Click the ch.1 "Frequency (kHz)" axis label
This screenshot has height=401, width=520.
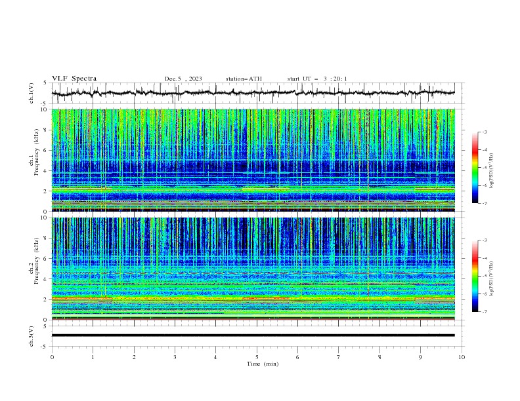tap(37, 152)
